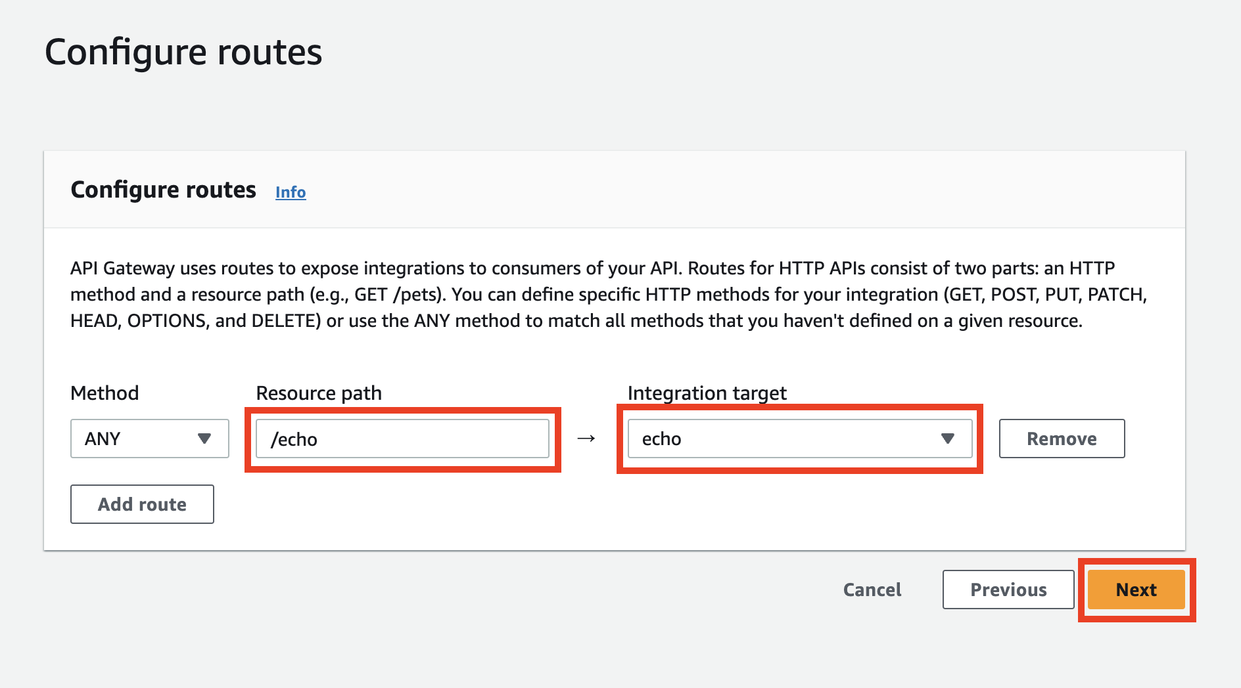
Task: Click the Integration target dropdown triangle icon
Action: point(947,439)
